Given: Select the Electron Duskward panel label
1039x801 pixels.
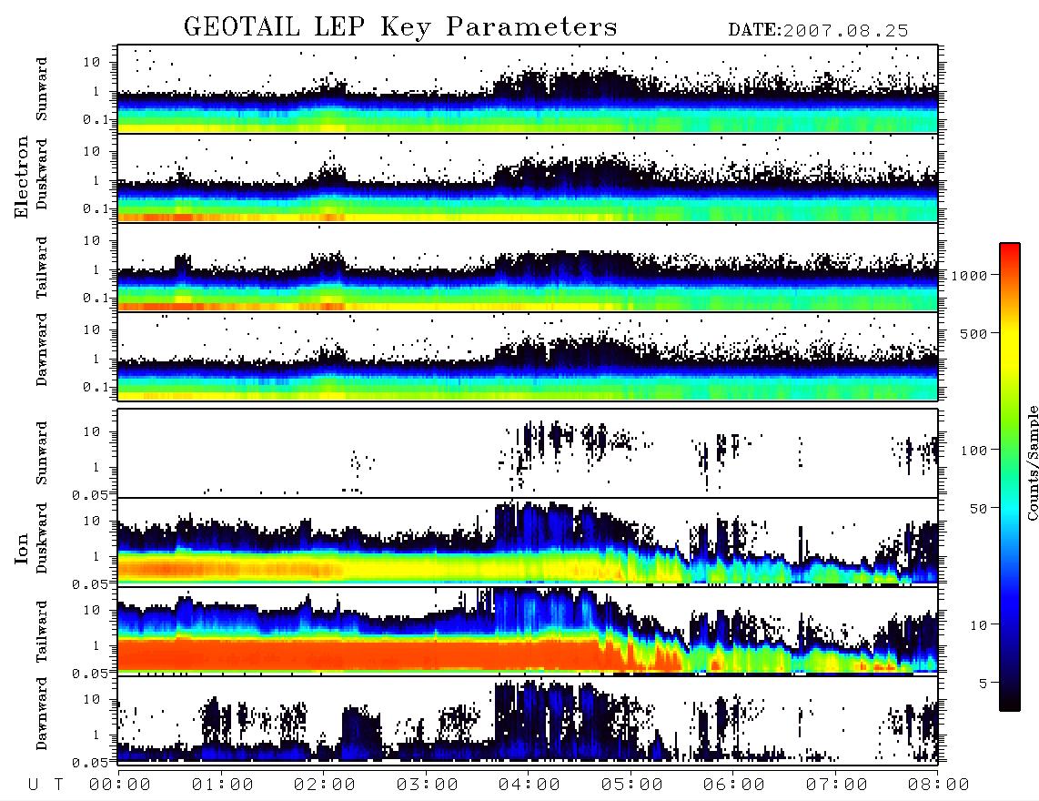Looking at the screenshot, I should coord(42,174).
